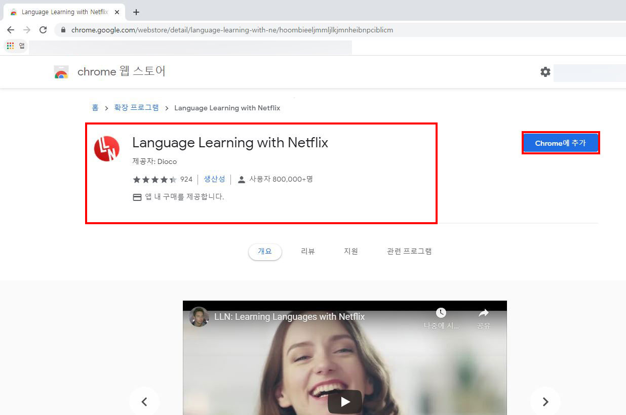Image resolution: width=626 pixels, height=415 pixels.
Task: Click the video channel avatar
Action: 199,317
